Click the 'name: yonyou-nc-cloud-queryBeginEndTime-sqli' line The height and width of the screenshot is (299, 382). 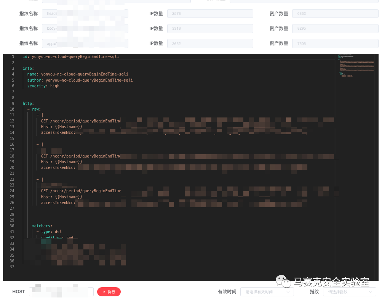(x=78, y=74)
